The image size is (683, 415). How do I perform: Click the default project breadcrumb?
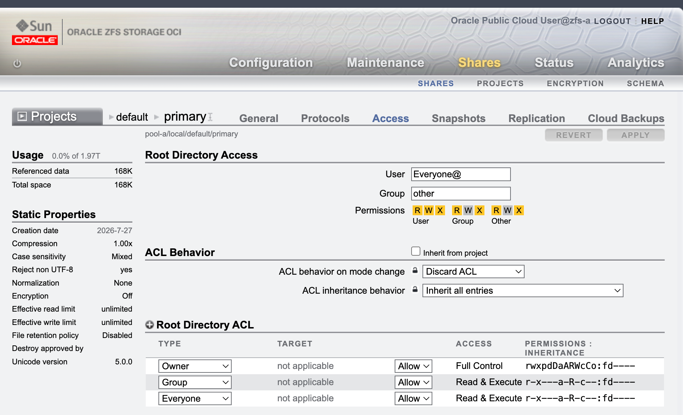coord(132,117)
